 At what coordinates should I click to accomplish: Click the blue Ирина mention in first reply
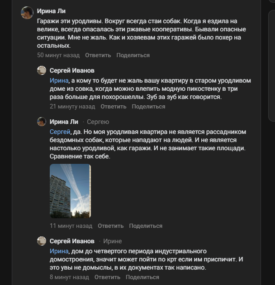(x=59, y=80)
